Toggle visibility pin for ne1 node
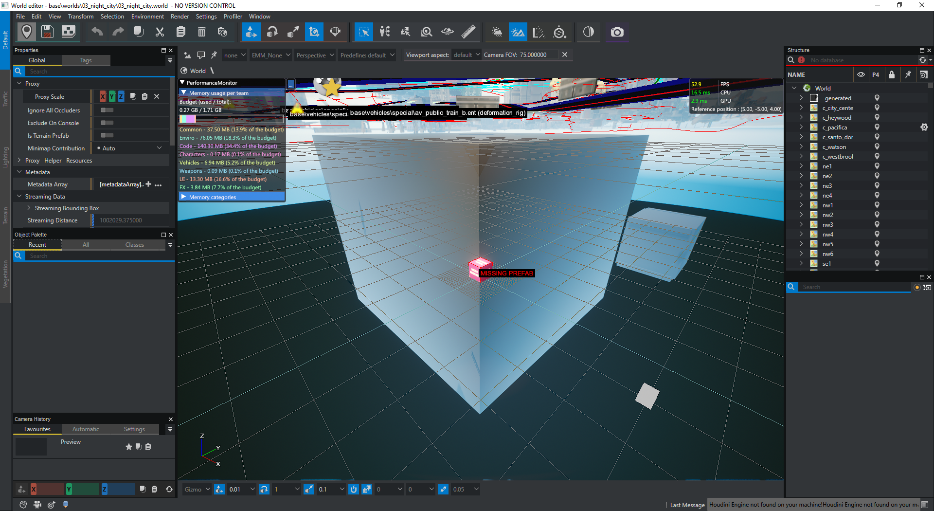The width and height of the screenshot is (934, 511). [877, 166]
